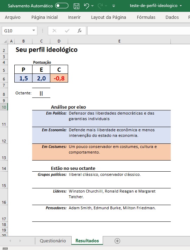The width and height of the screenshot is (190, 250).
Task: Open the Fórmulas ribbon tab
Action: tap(146, 17)
